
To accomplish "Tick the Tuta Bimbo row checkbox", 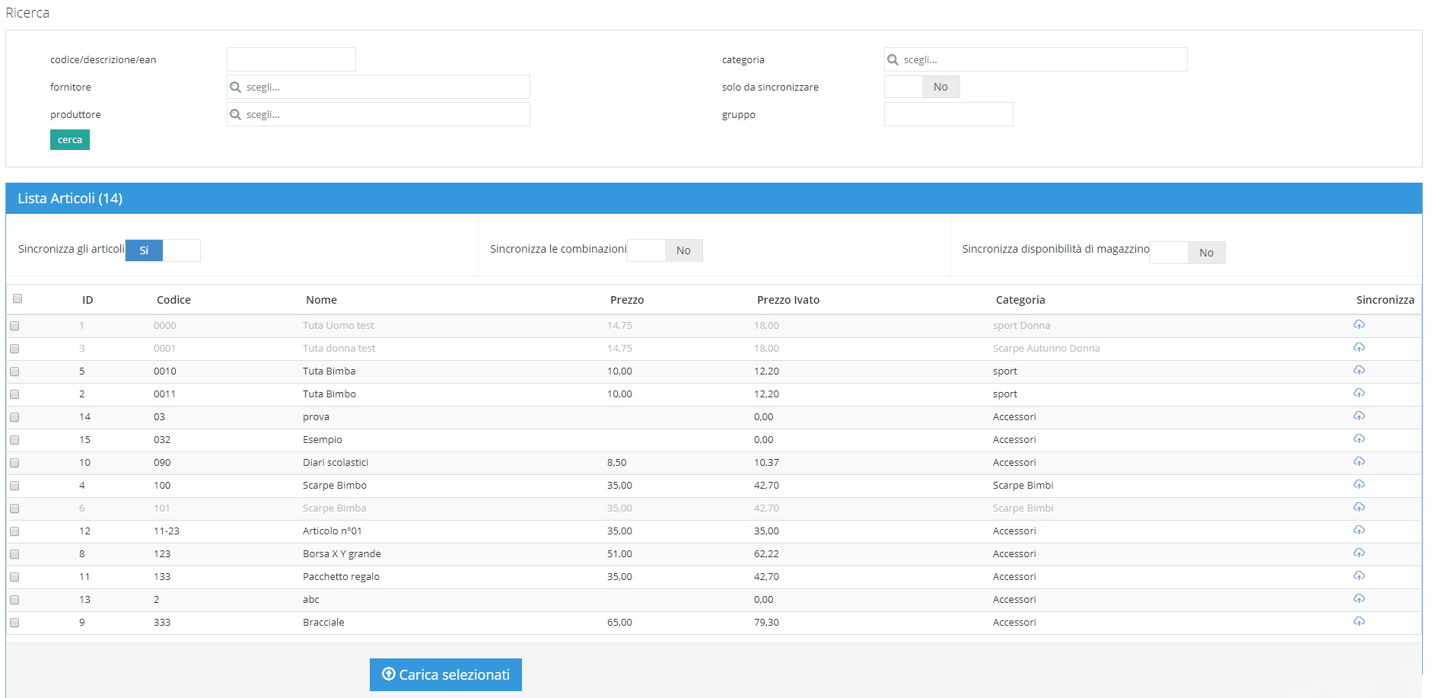I will 14,394.
